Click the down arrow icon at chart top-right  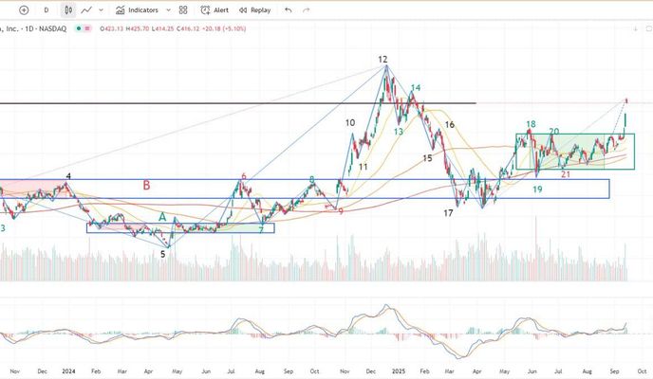click(635, 28)
